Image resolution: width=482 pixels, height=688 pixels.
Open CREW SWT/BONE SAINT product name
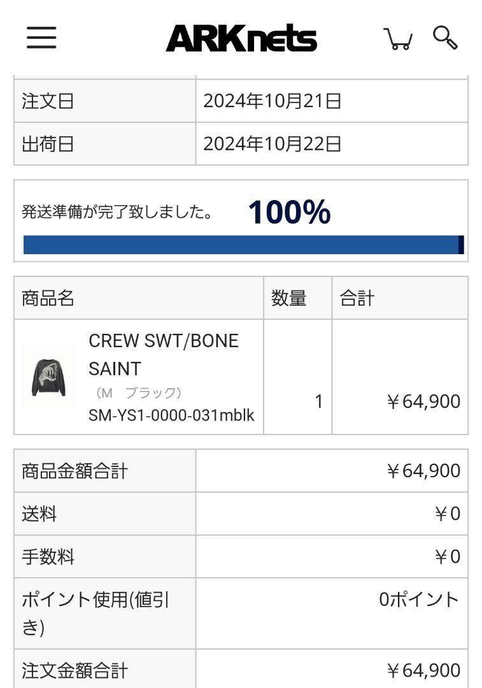pyautogui.click(x=164, y=355)
